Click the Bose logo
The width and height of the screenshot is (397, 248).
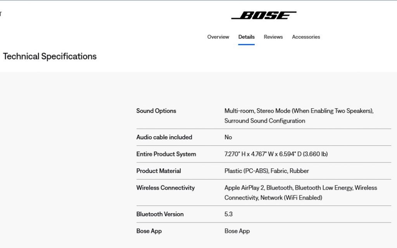coord(264,15)
